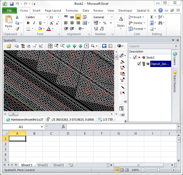Click the Format Painter brush icon
Screen dimensions: 183x175
[17, 29]
